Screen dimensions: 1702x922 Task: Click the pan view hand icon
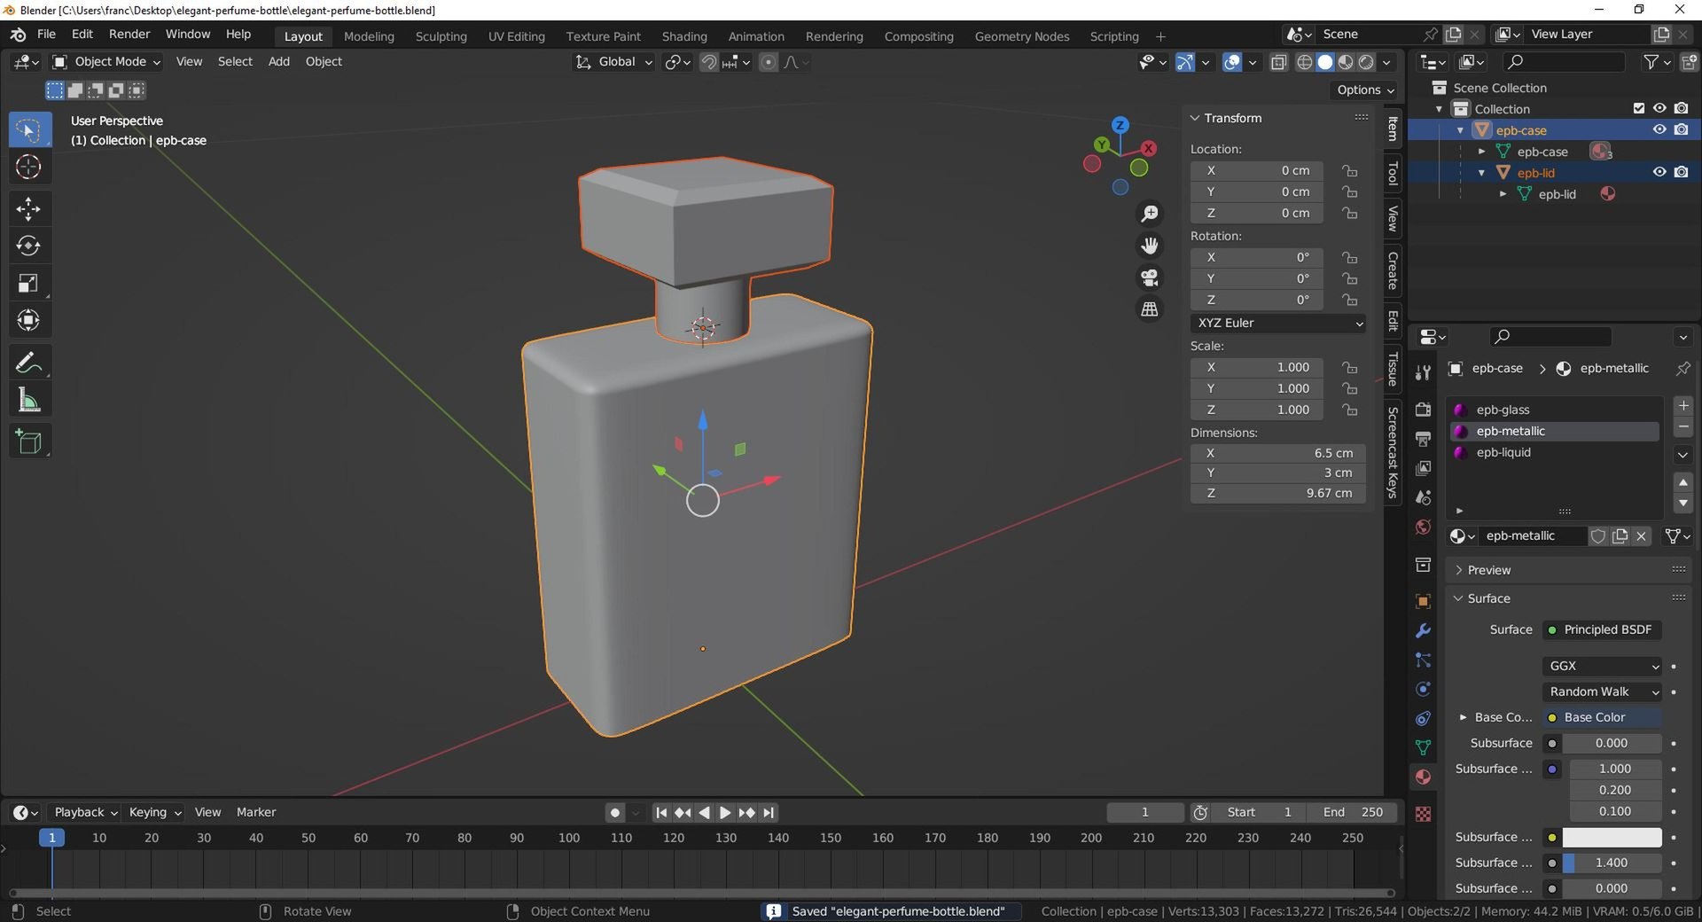click(x=1150, y=246)
